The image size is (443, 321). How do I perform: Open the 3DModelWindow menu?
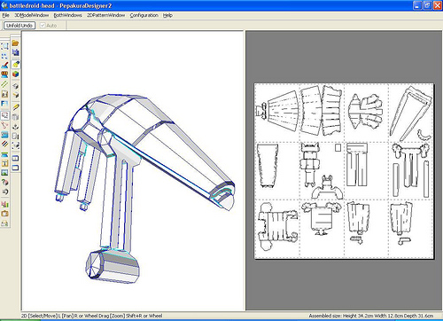coord(32,15)
